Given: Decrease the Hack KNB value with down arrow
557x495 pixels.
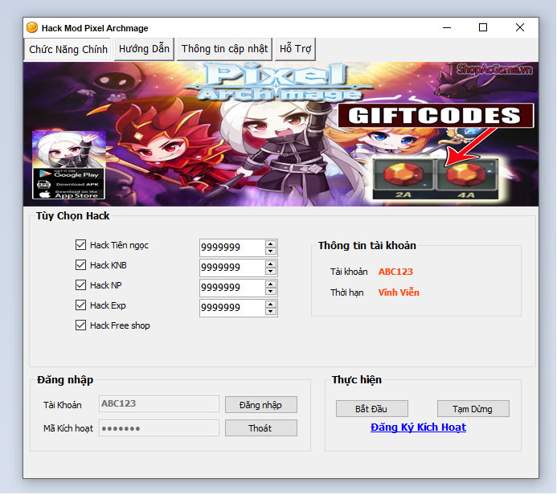Looking at the screenshot, I should point(271,272).
